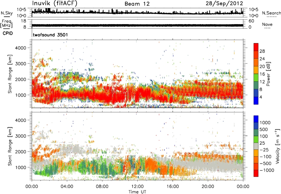Image resolution: width=281 pixels, height=194 pixels.
Task: Click the noise time-series plot strip
Action: pos(137,13)
